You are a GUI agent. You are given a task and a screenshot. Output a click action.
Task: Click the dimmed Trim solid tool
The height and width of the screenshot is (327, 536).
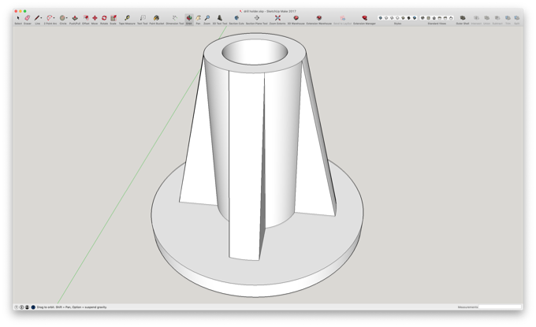click(508, 18)
